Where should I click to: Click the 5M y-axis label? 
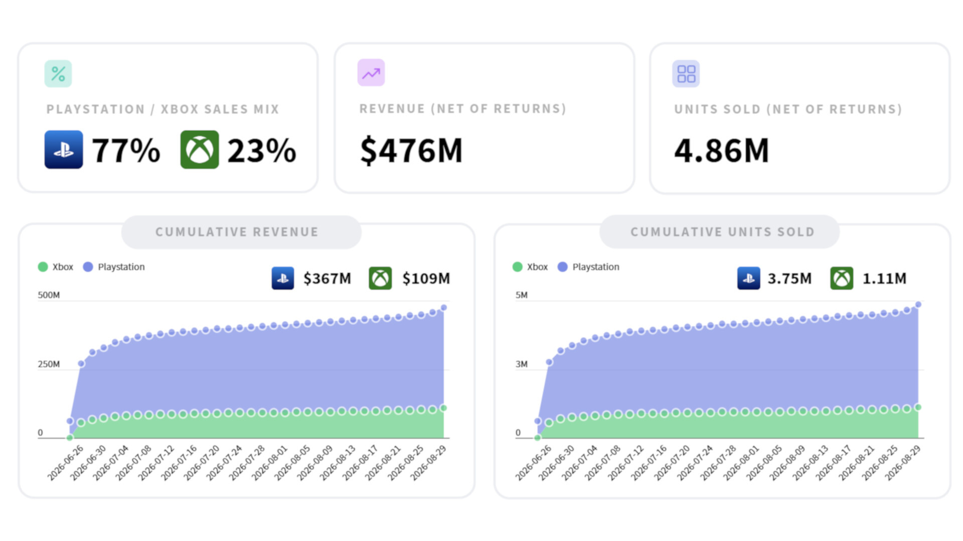coord(522,295)
